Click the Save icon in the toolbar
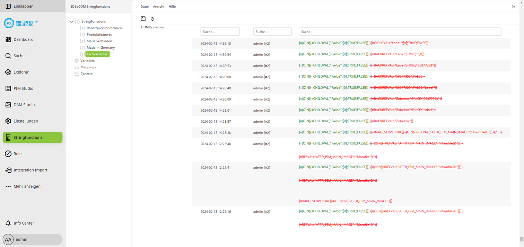Image resolution: width=524 pixels, height=247 pixels. coord(143,19)
